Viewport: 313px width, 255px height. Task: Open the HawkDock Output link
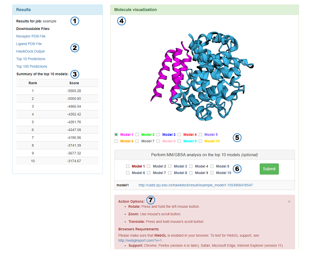30,51
